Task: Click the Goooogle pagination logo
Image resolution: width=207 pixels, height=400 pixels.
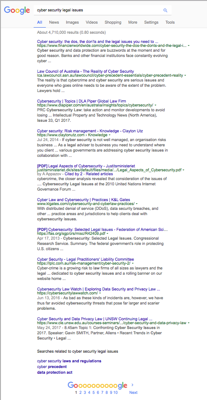Action: [97, 386]
